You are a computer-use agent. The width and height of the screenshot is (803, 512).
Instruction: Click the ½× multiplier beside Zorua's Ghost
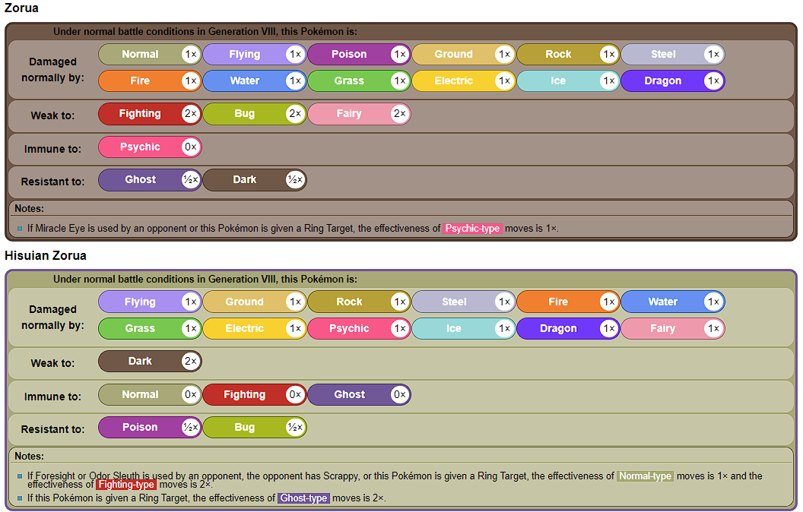[191, 180]
